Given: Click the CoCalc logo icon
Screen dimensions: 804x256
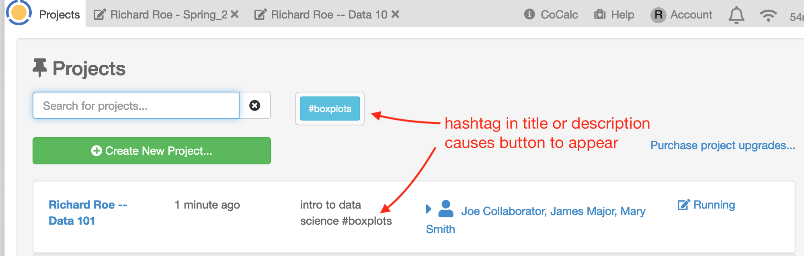Looking at the screenshot, I should 18,12.
